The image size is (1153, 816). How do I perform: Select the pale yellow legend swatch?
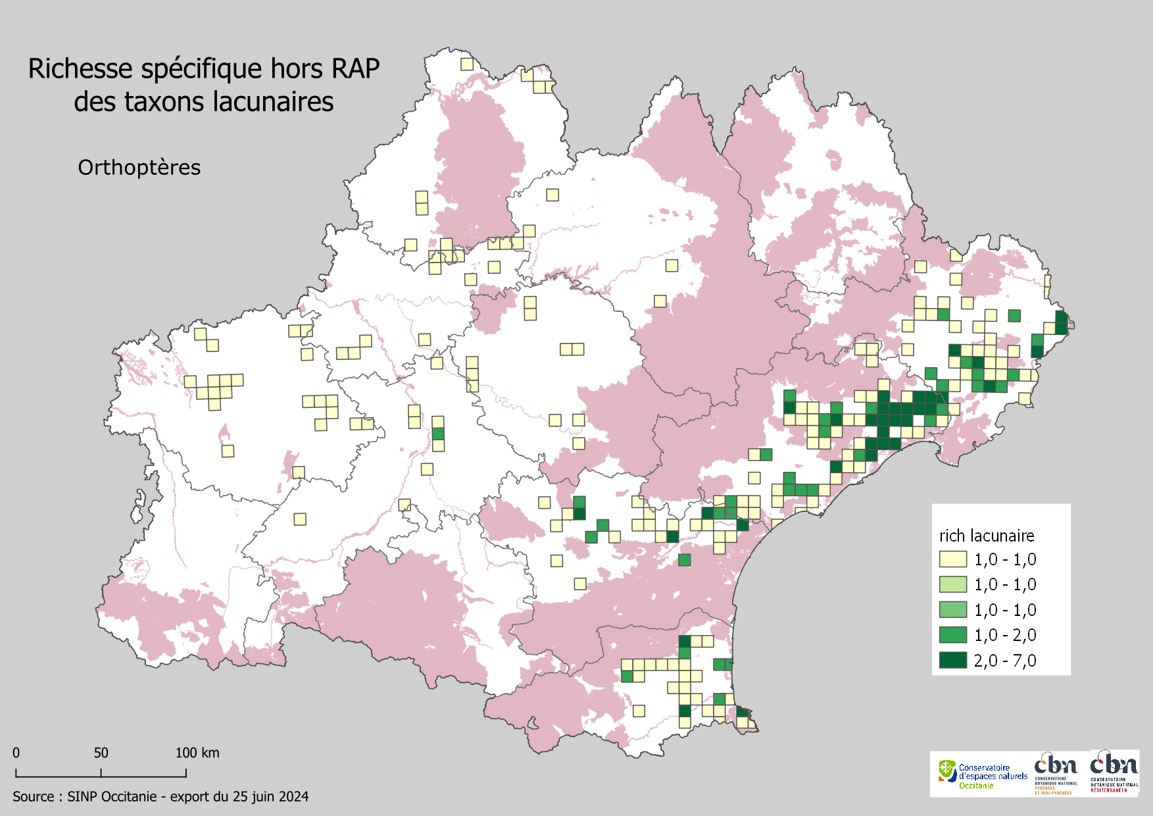[952, 559]
